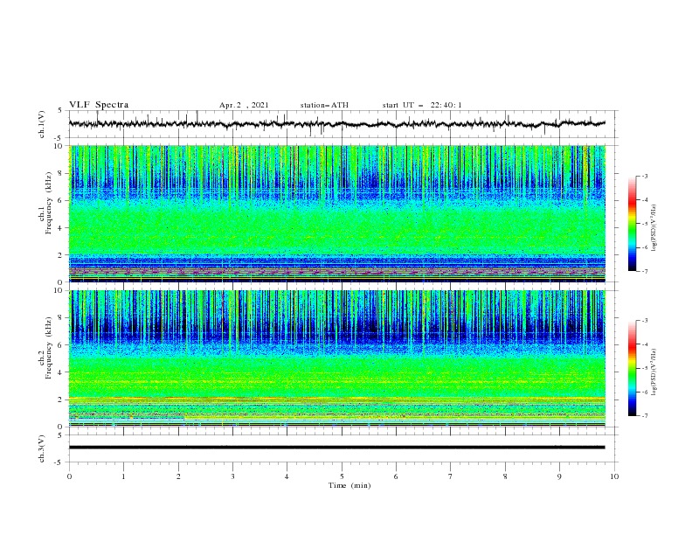The width and height of the screenshot is (692, 535).
Task: Click time-axis tick label "9"
Action: 559,476
